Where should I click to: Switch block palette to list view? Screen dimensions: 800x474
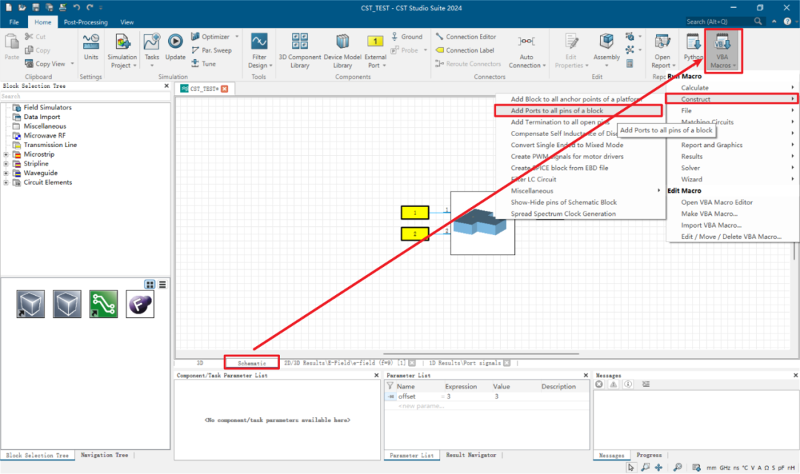click(x=162, y=285)
